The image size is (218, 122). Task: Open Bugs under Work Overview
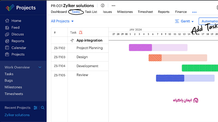tap(9, 81)
